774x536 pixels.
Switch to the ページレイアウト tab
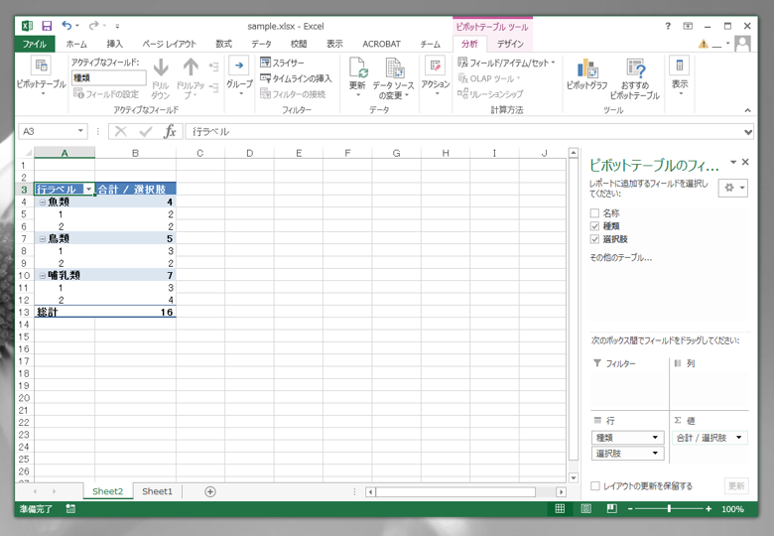[x=170, y=44]
